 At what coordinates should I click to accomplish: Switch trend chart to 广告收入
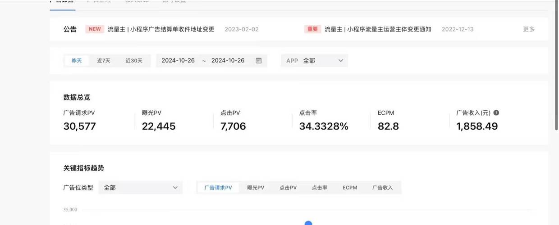coord(382,188)
